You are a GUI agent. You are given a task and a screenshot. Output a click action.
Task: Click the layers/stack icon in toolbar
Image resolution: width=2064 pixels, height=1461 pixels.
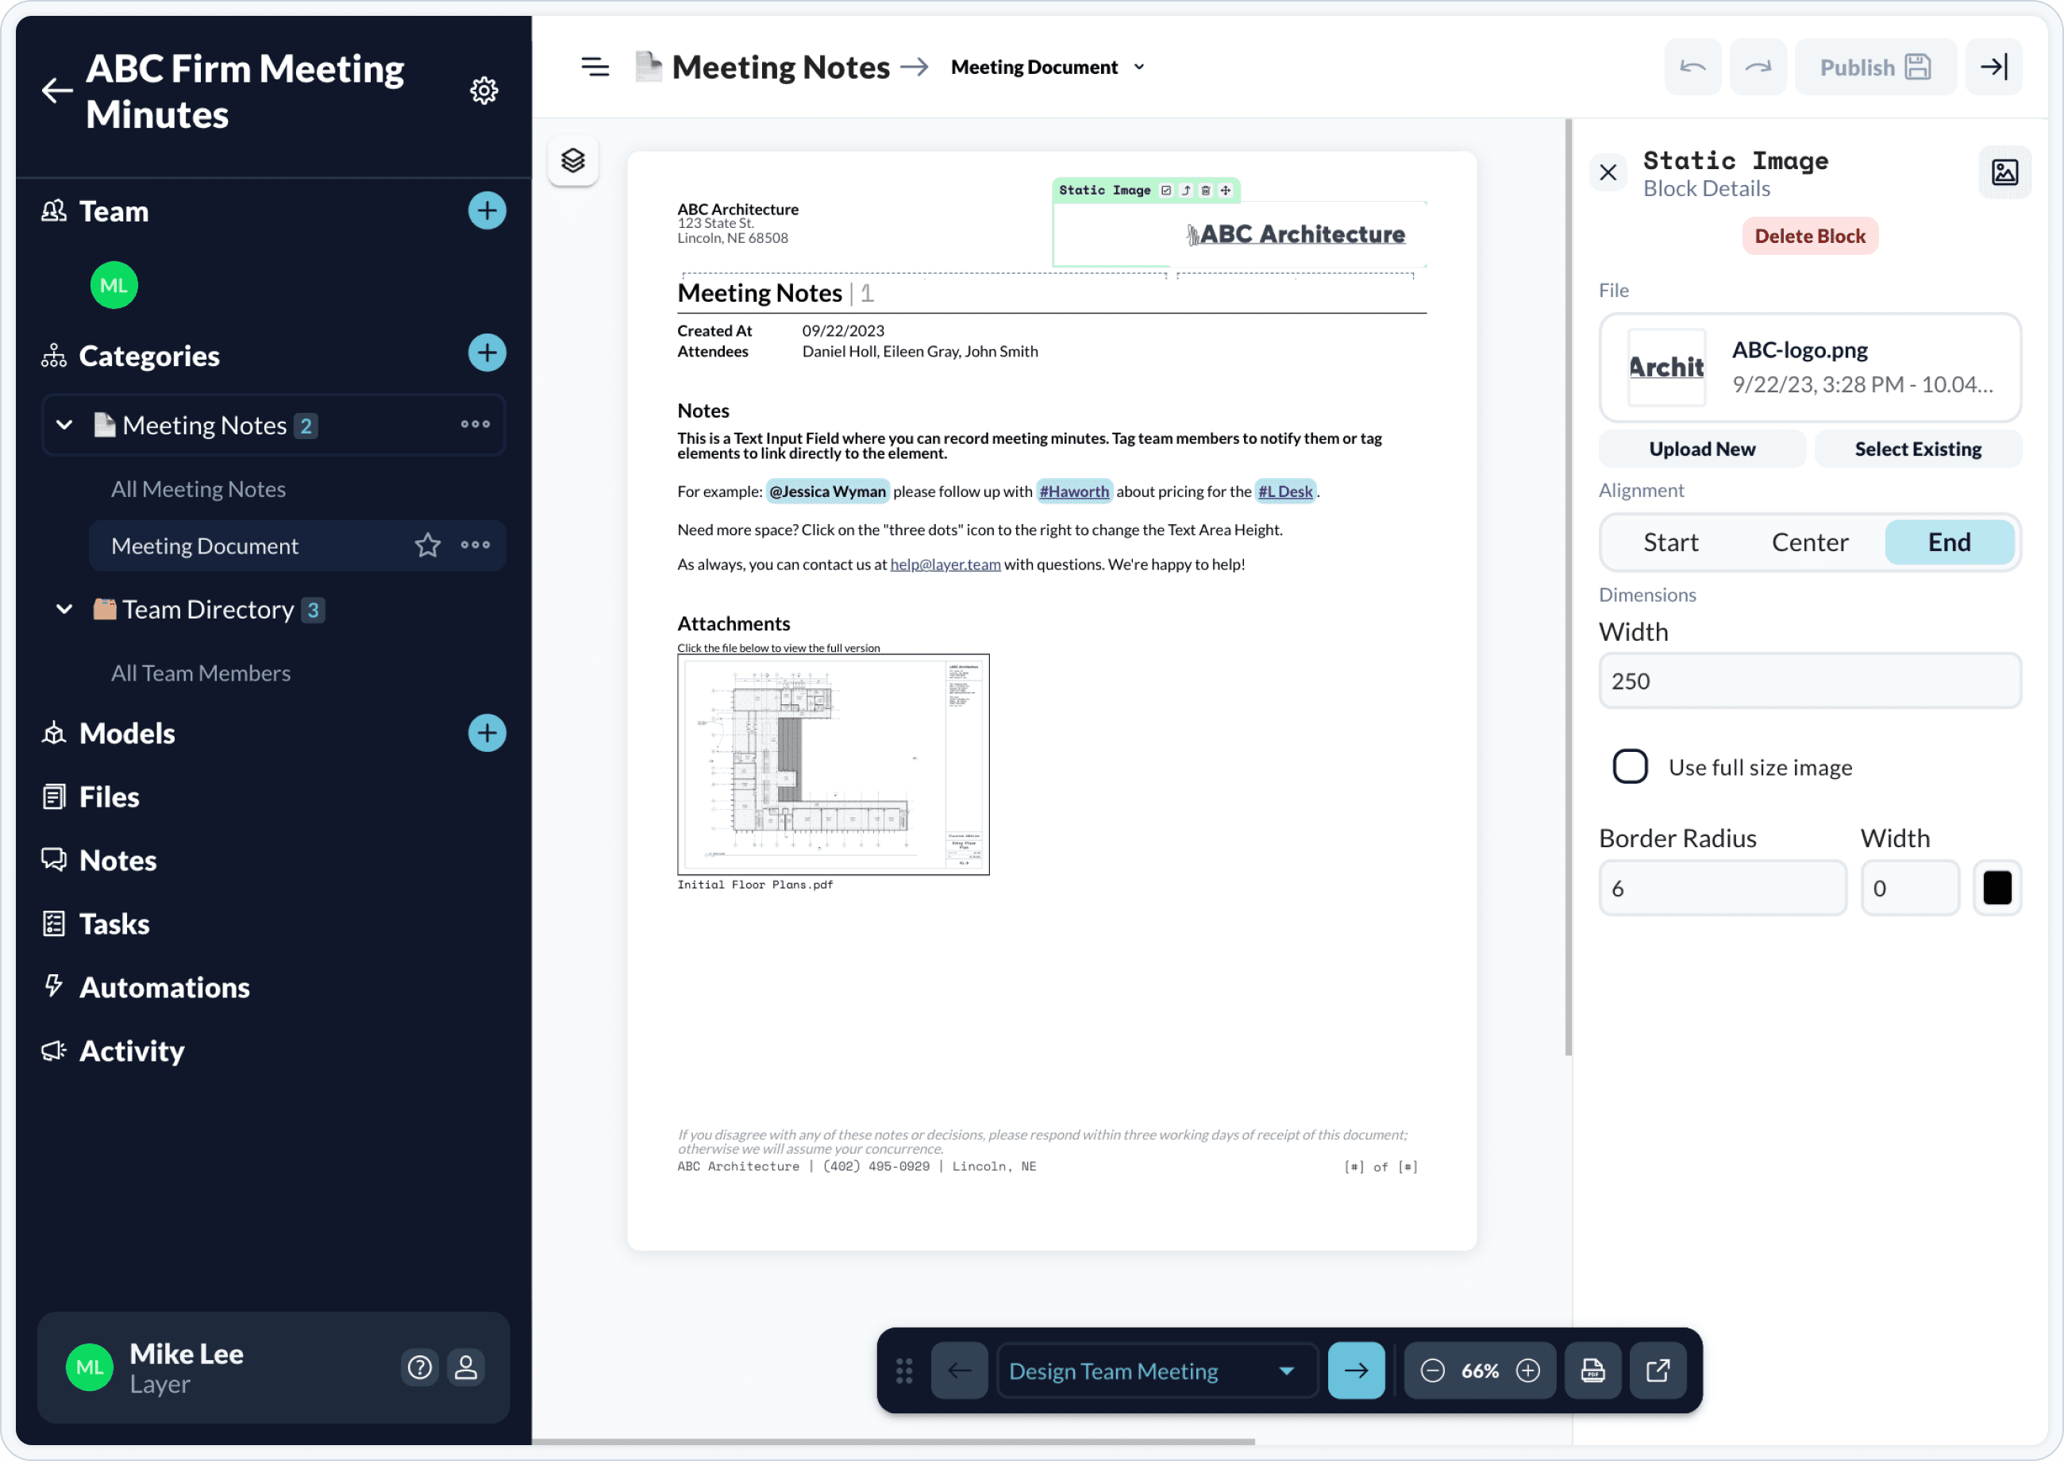pyautogui.click(x=572, y=160)
